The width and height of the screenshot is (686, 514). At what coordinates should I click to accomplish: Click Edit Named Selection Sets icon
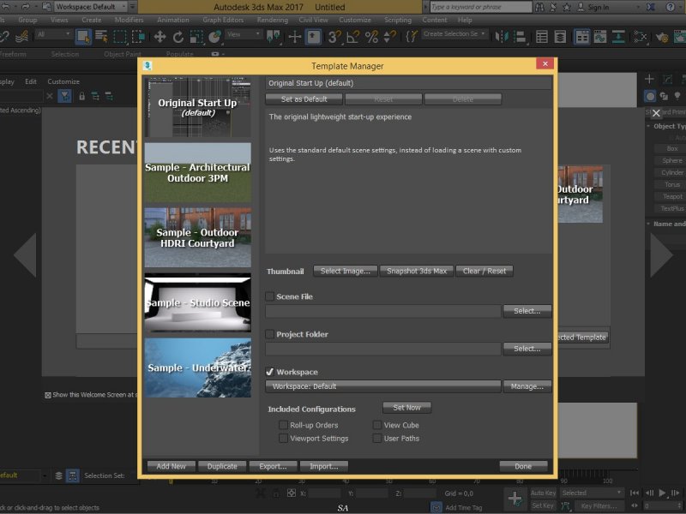[411, 37]
